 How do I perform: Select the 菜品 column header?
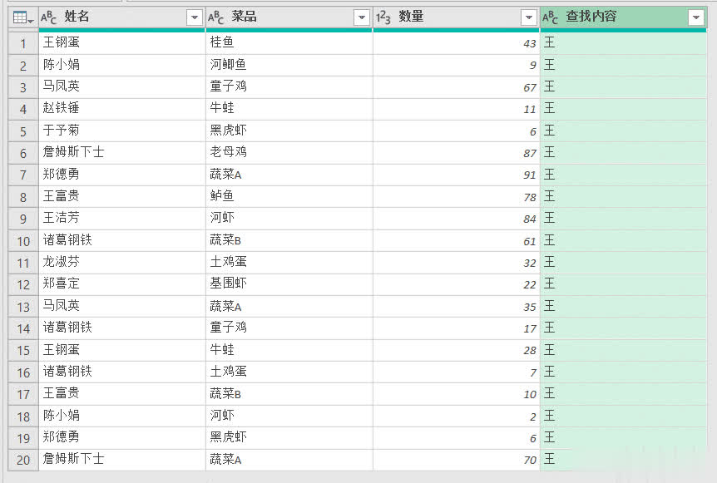(283, 17)
